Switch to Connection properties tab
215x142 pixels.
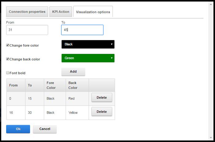(x=27, y=12)
